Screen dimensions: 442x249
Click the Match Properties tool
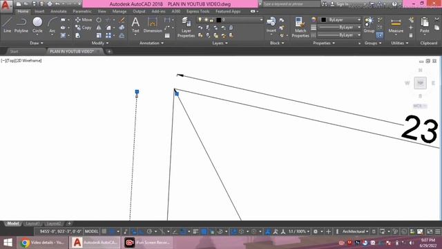pos(300,27)
